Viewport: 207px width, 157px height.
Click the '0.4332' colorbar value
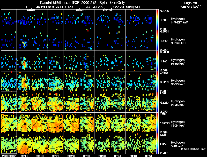coord(164,73)
